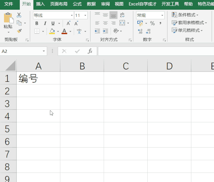This screenshot has height=182, width=214.
Task: Open the Copy dropdown arrow
Action: click(25, 23)
